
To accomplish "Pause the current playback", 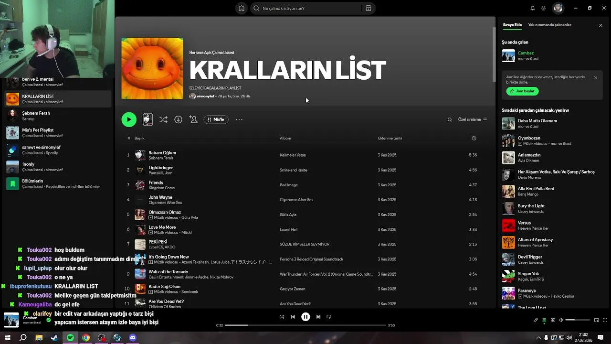I will coord(305,317).
